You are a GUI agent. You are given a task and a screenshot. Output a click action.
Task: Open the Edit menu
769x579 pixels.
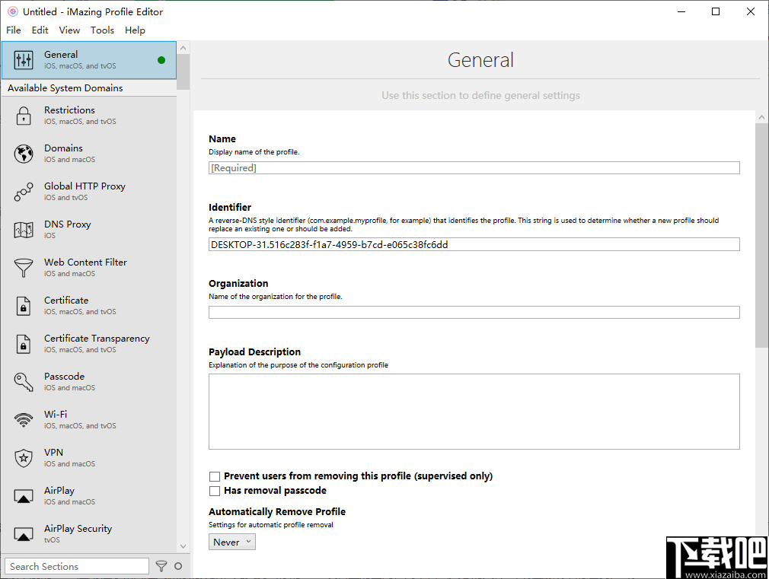pos(40,30)
